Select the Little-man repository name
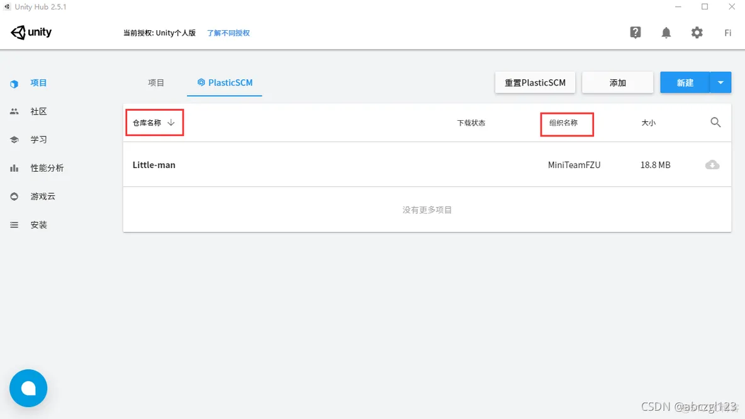745x419 pixels. tap(154, 165)
